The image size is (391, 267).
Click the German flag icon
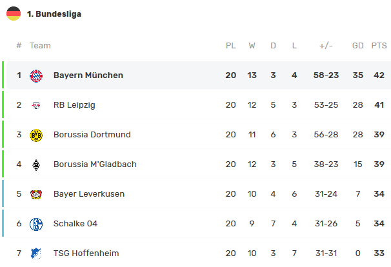13,14
